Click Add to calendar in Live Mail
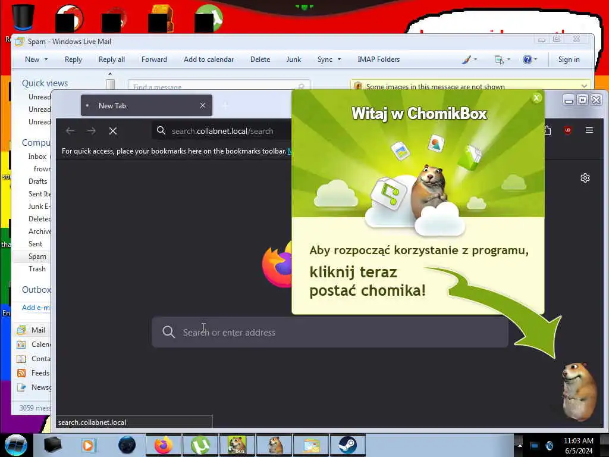 [x=209, y=60]
